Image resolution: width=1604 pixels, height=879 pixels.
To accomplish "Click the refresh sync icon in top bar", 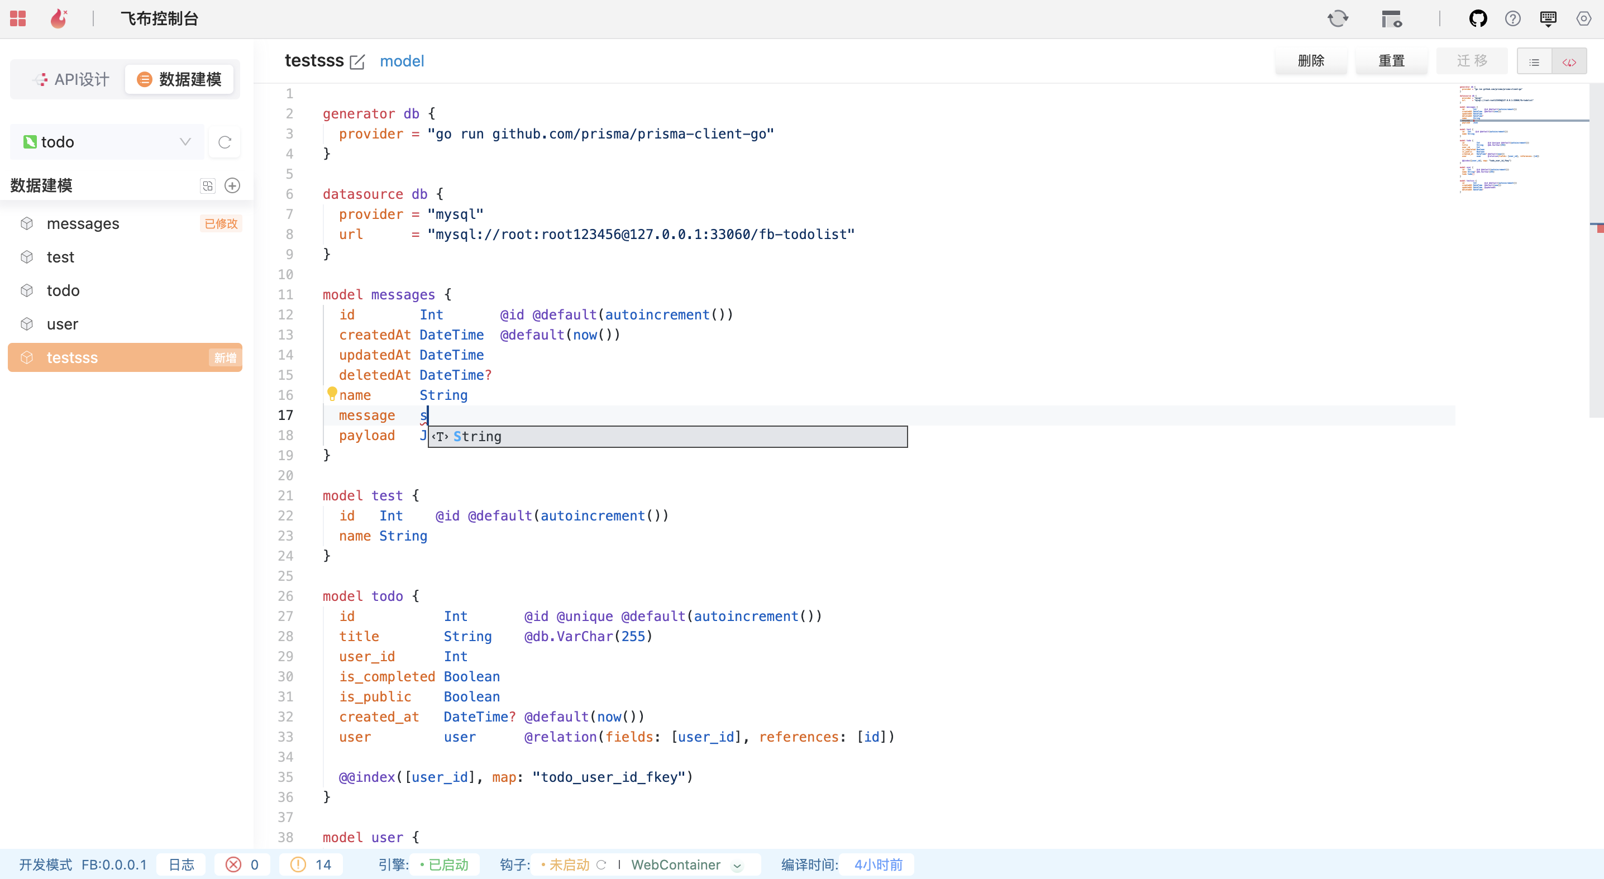I will [1338, 18].
